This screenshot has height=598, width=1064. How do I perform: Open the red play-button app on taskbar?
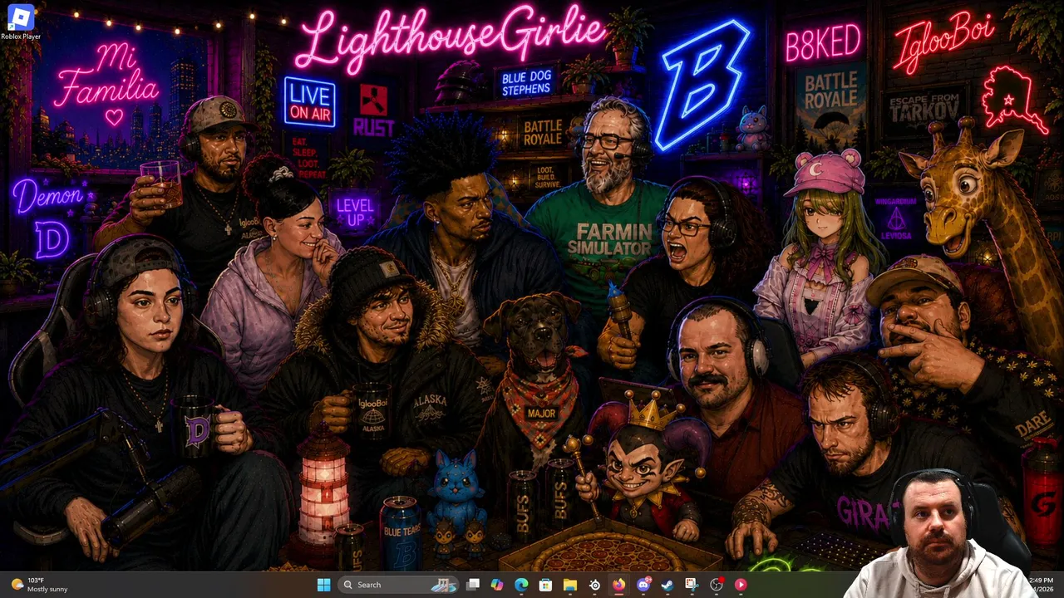point(741,585)
